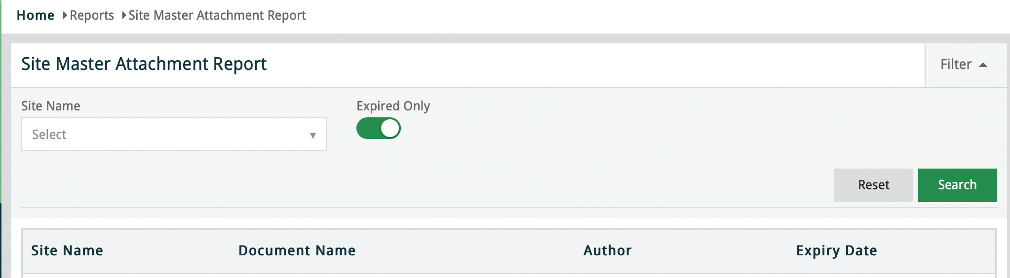Viewport: 1010px width, 278px height.
Task: Turn off the Expired Only toggle
Action: [x=378, y=129]
